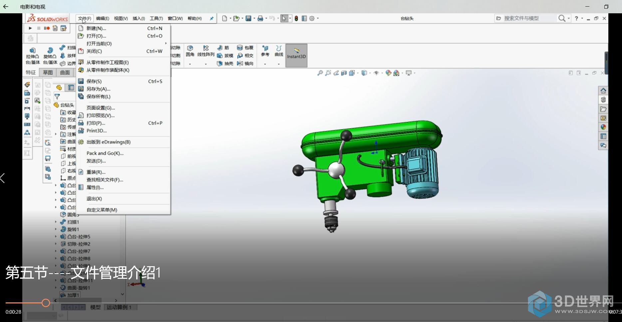Viewport: 622px width, 322px height.
Task: Switch to the 草图 tab
Action: pyautogui.click(x=48, y=72)
